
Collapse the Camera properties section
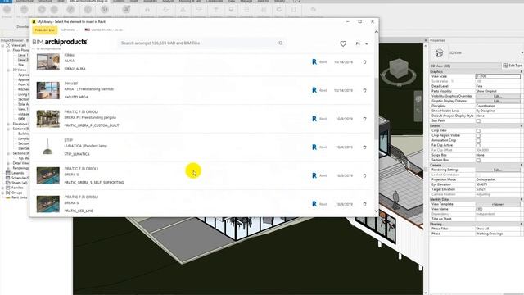(x=522, y=165)
